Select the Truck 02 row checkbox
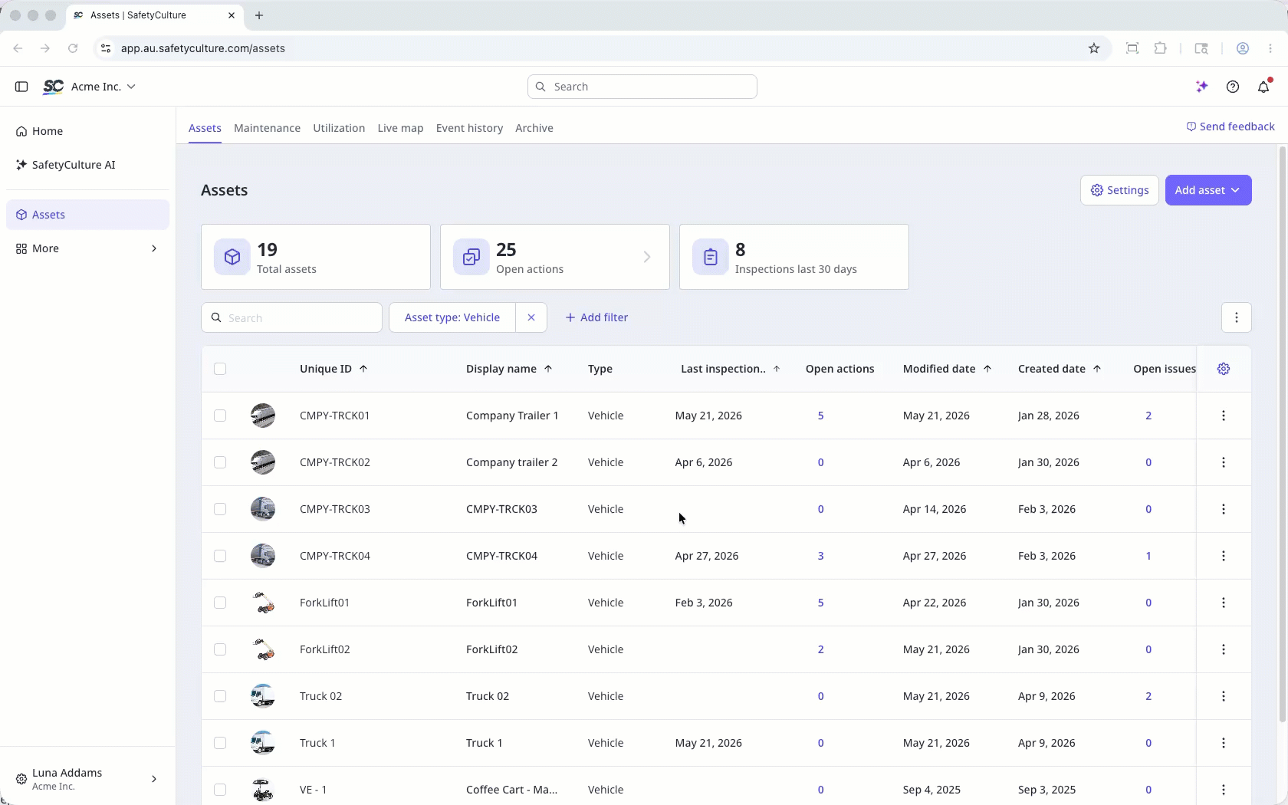The height and width of the screenshot is (805, 1288). [x=220, y=696]
